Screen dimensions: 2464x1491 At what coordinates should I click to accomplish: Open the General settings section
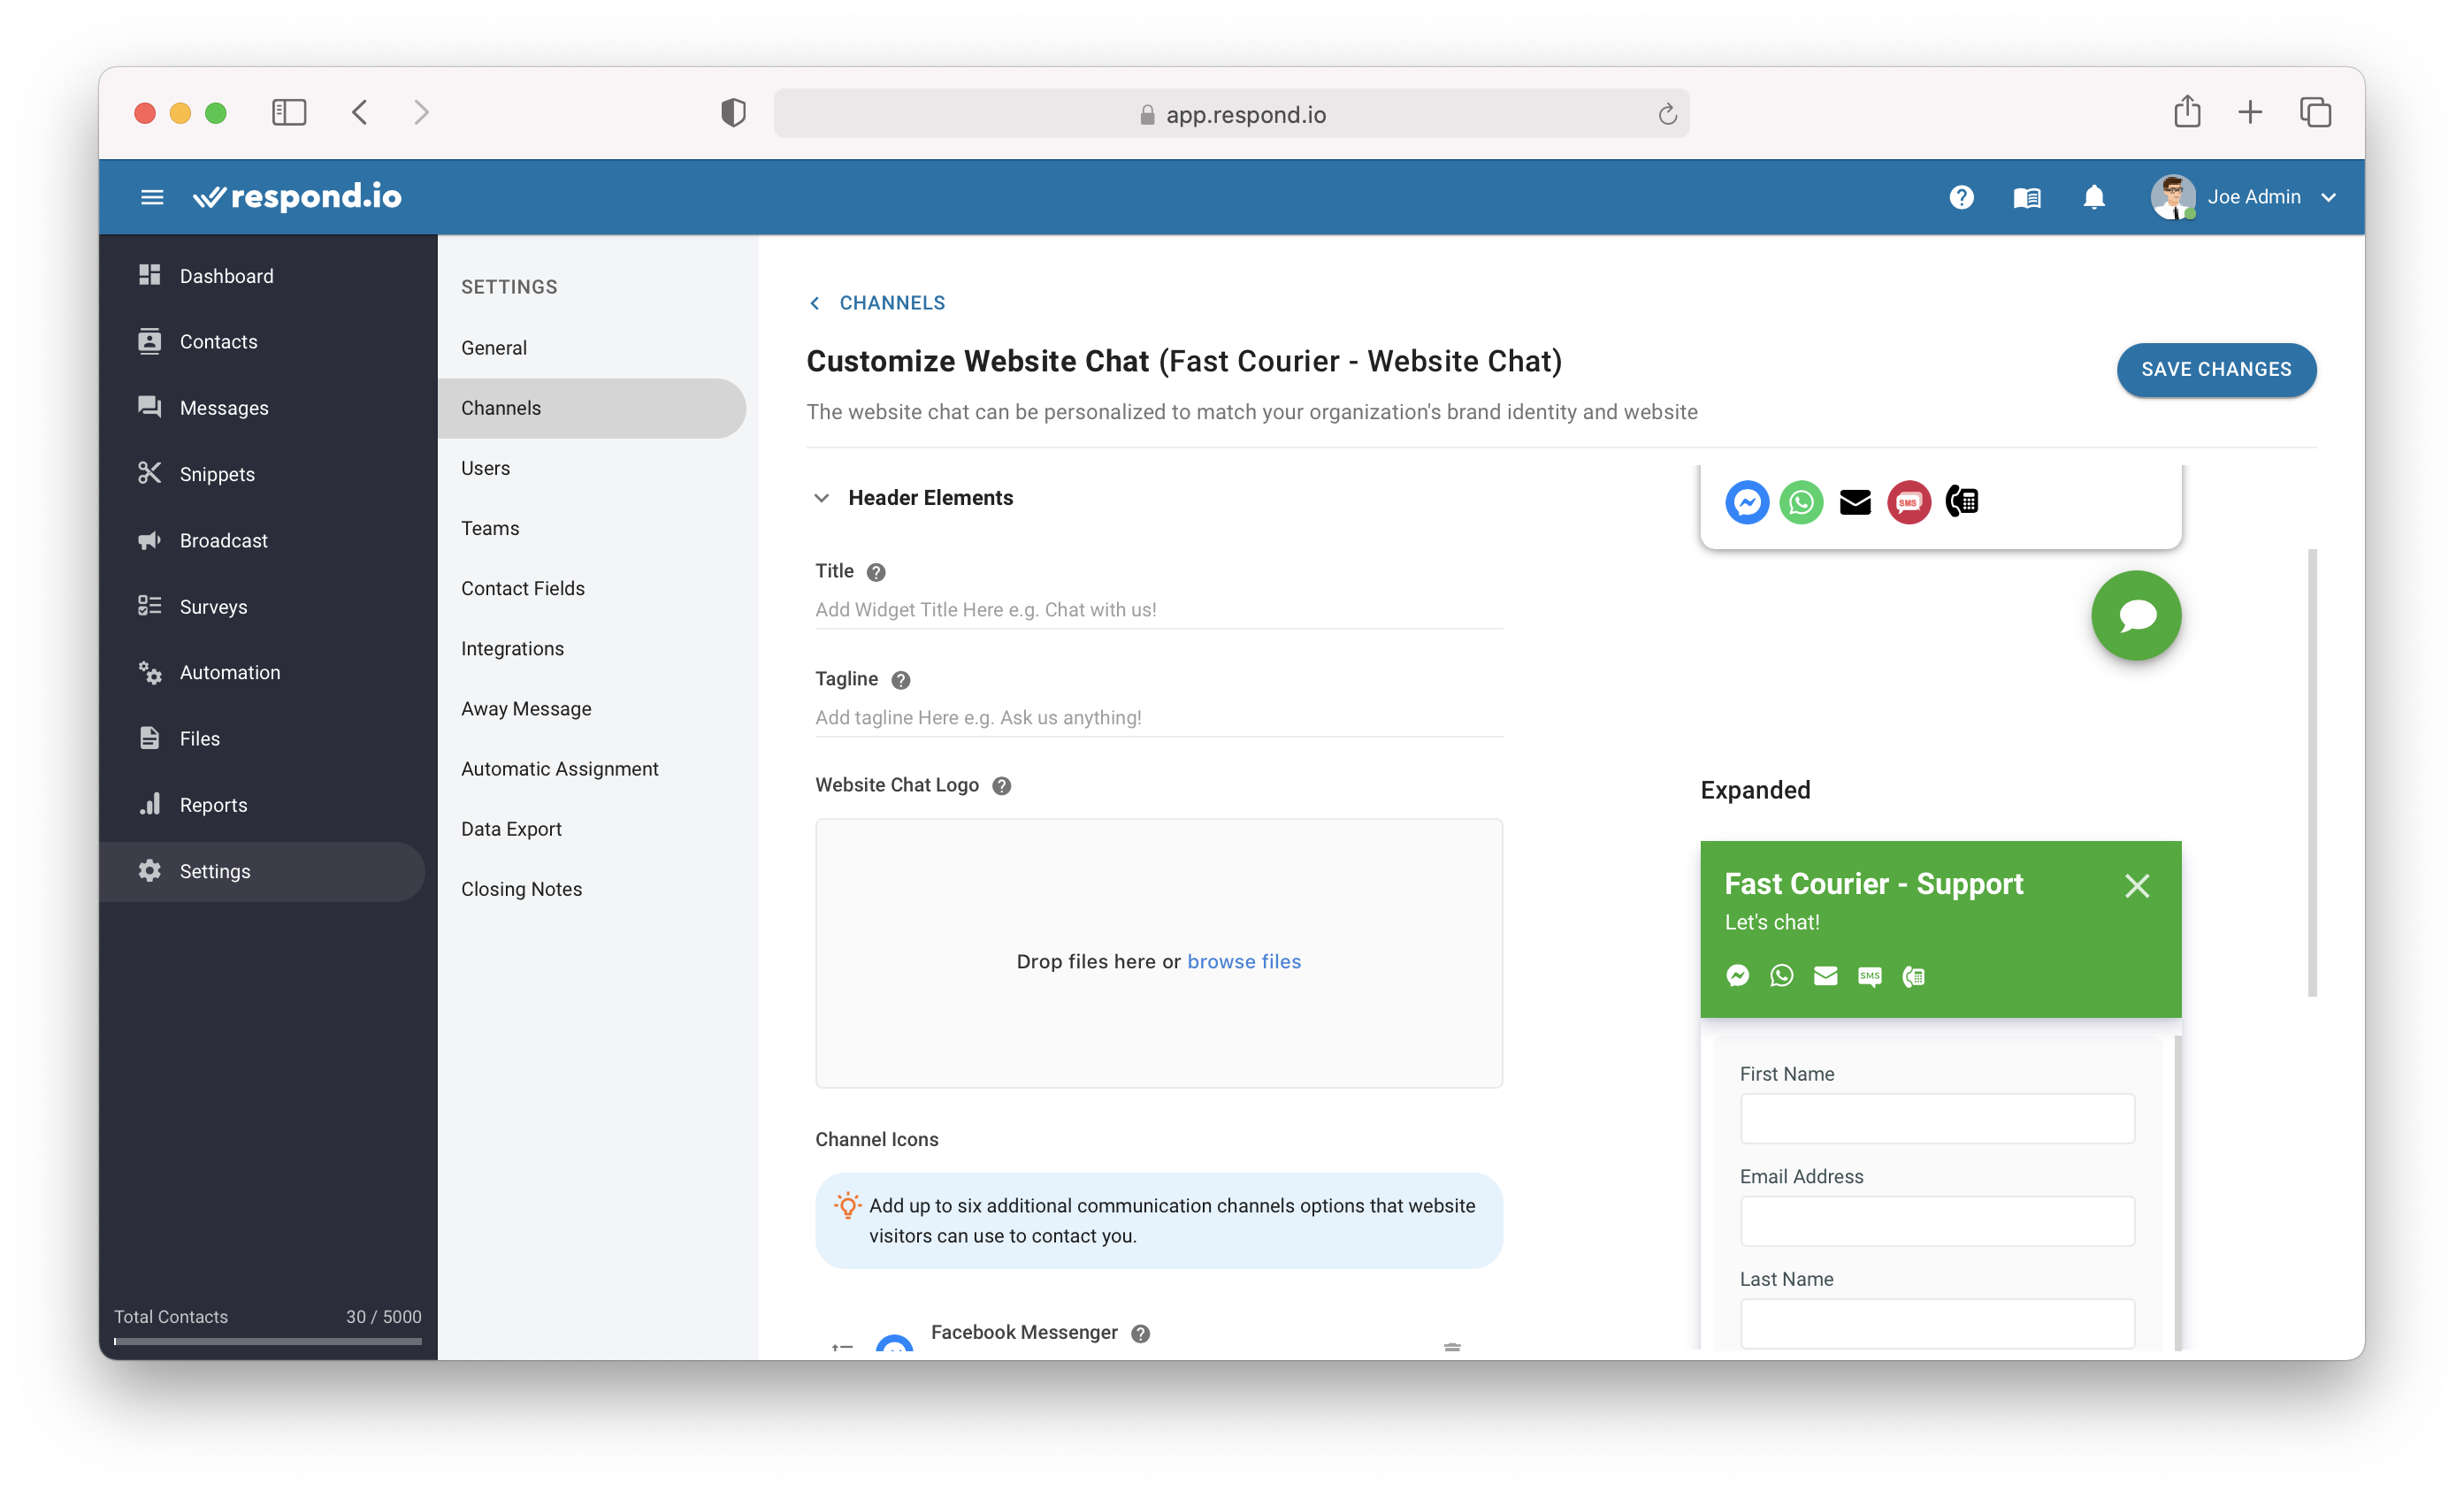(x=493, y=348)
